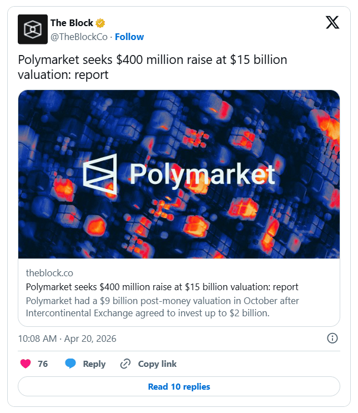This screenshot has height=413, width=358.
Task: Click the Polymarket logo in the image
Action: (179, 174)
